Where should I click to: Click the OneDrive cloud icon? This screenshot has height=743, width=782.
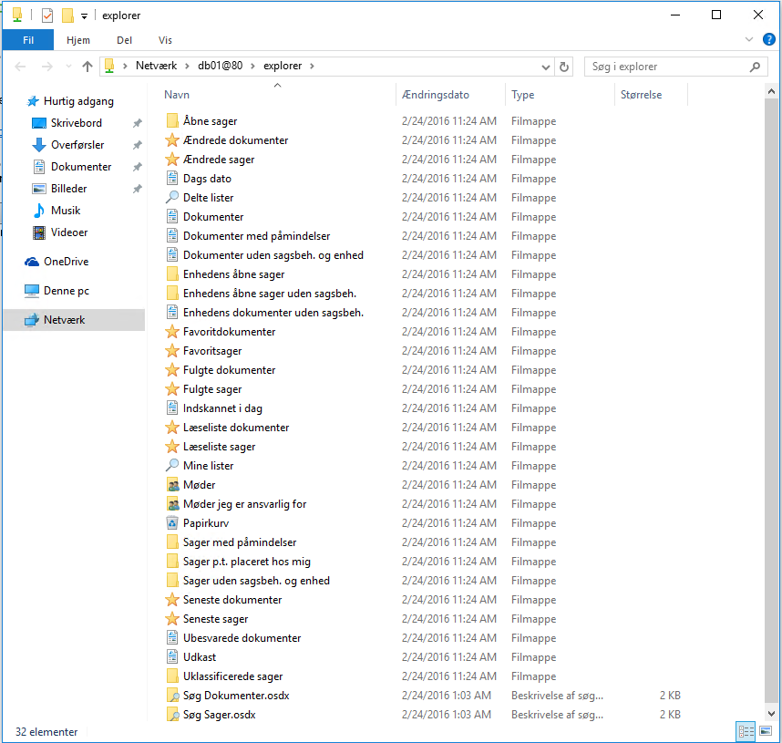(x=32, y=262)
